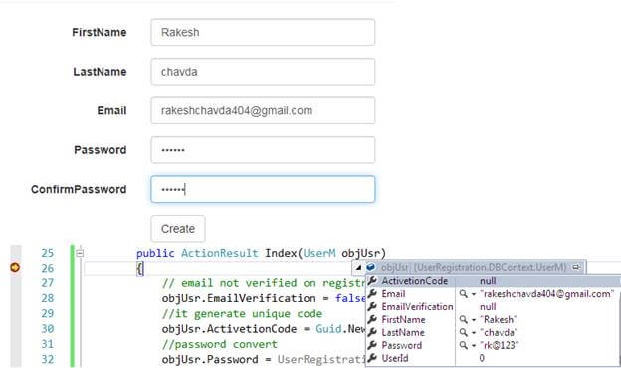The height and width of the screenshot is (368, 621).
Task: Click the wrench icon beside LastName property
Action: 372,332
